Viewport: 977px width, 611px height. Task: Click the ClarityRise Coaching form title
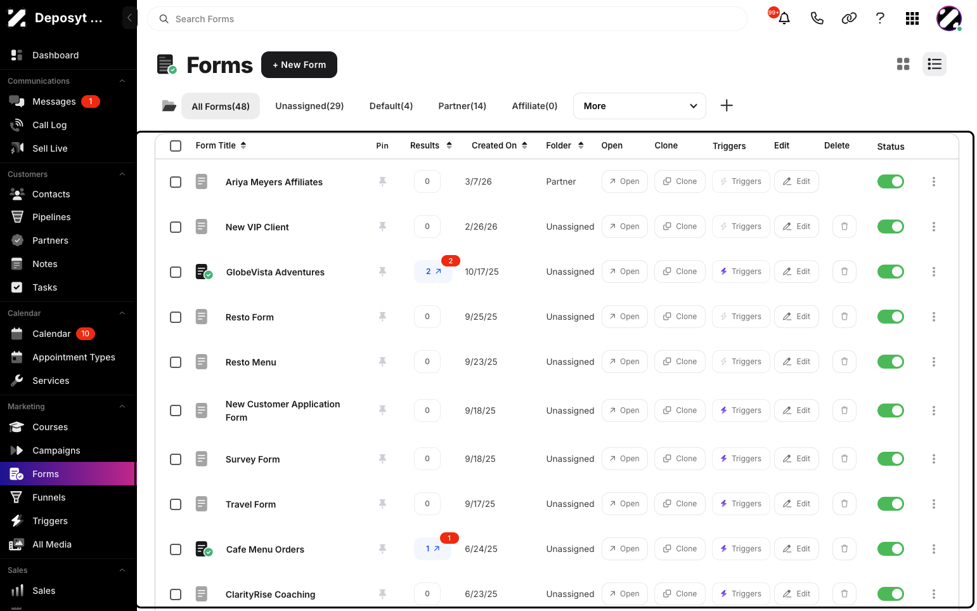point(270,595)
